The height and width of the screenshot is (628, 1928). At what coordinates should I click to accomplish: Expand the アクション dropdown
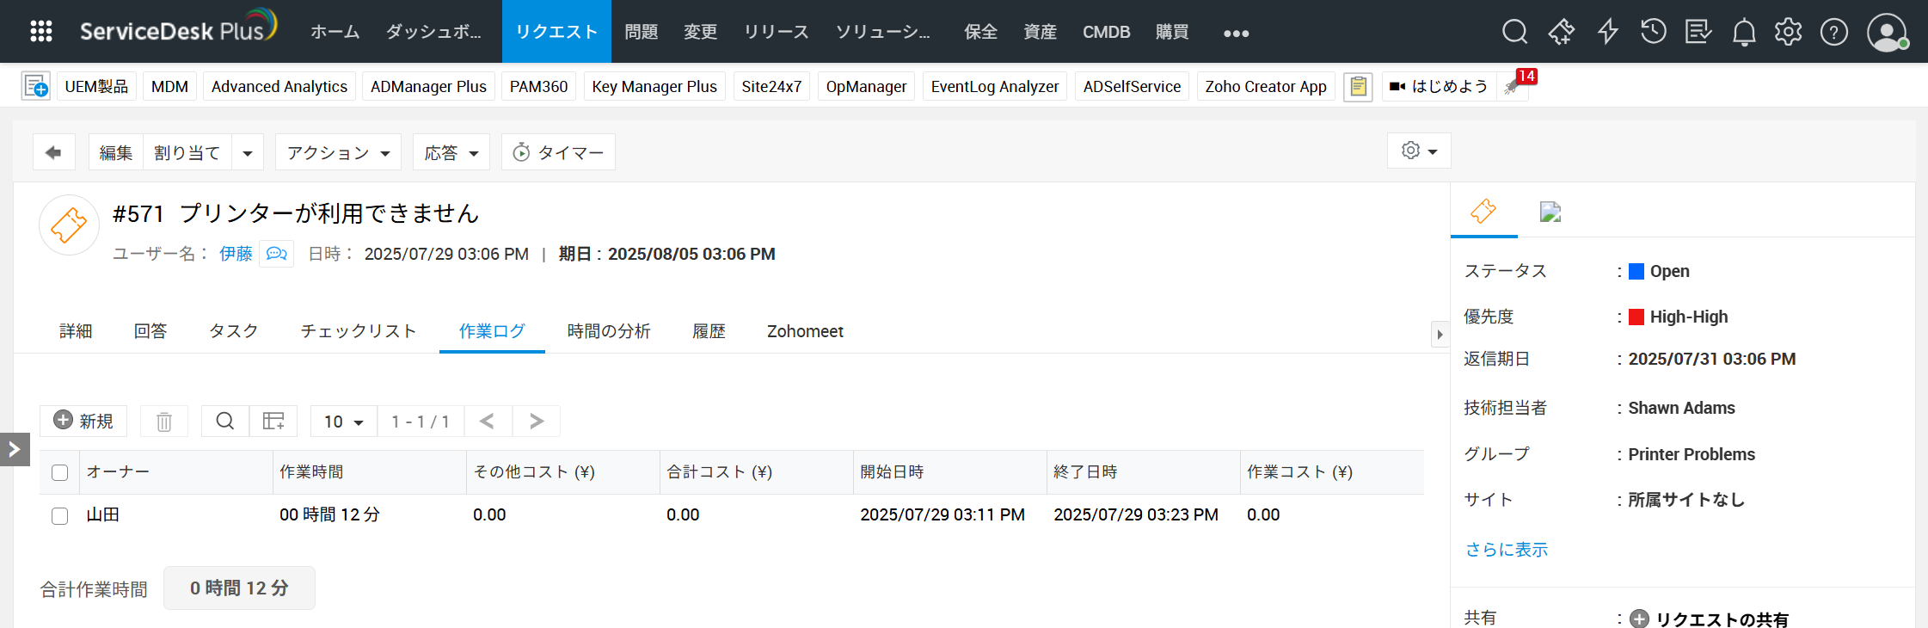click(x=338, y=152)
